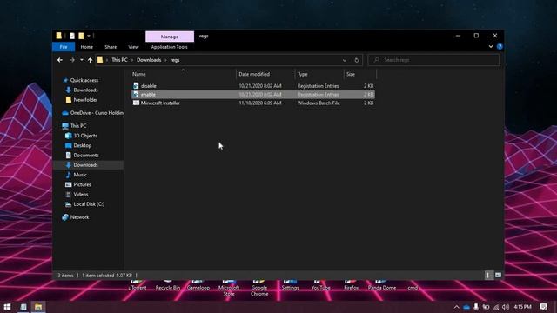Open the Action Center notifications icon
Viewport: 557px width, 313px height.
[543, 307]
